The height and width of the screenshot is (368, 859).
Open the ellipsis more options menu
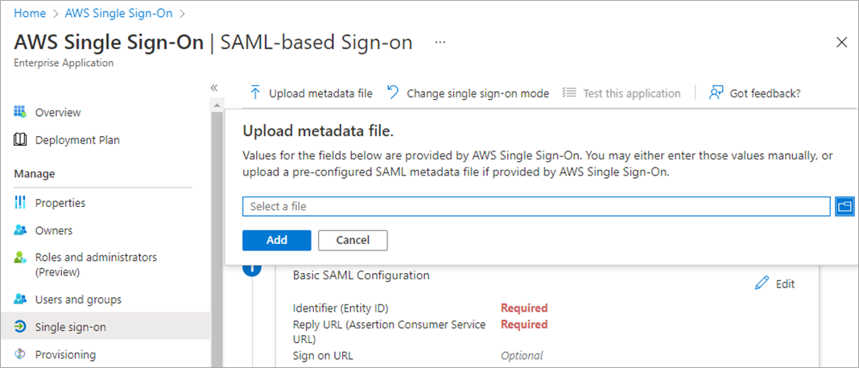coord(440,42)
